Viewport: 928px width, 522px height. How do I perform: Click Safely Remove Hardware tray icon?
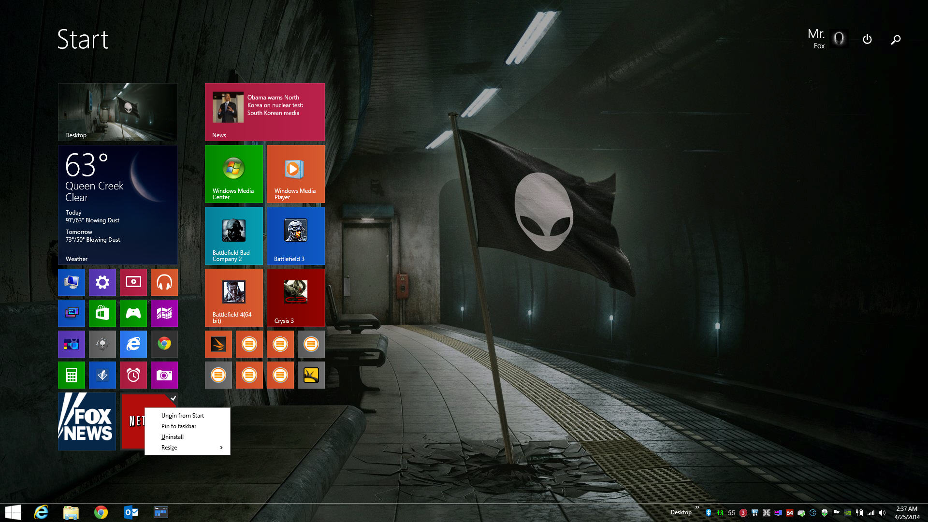(801, 513)
